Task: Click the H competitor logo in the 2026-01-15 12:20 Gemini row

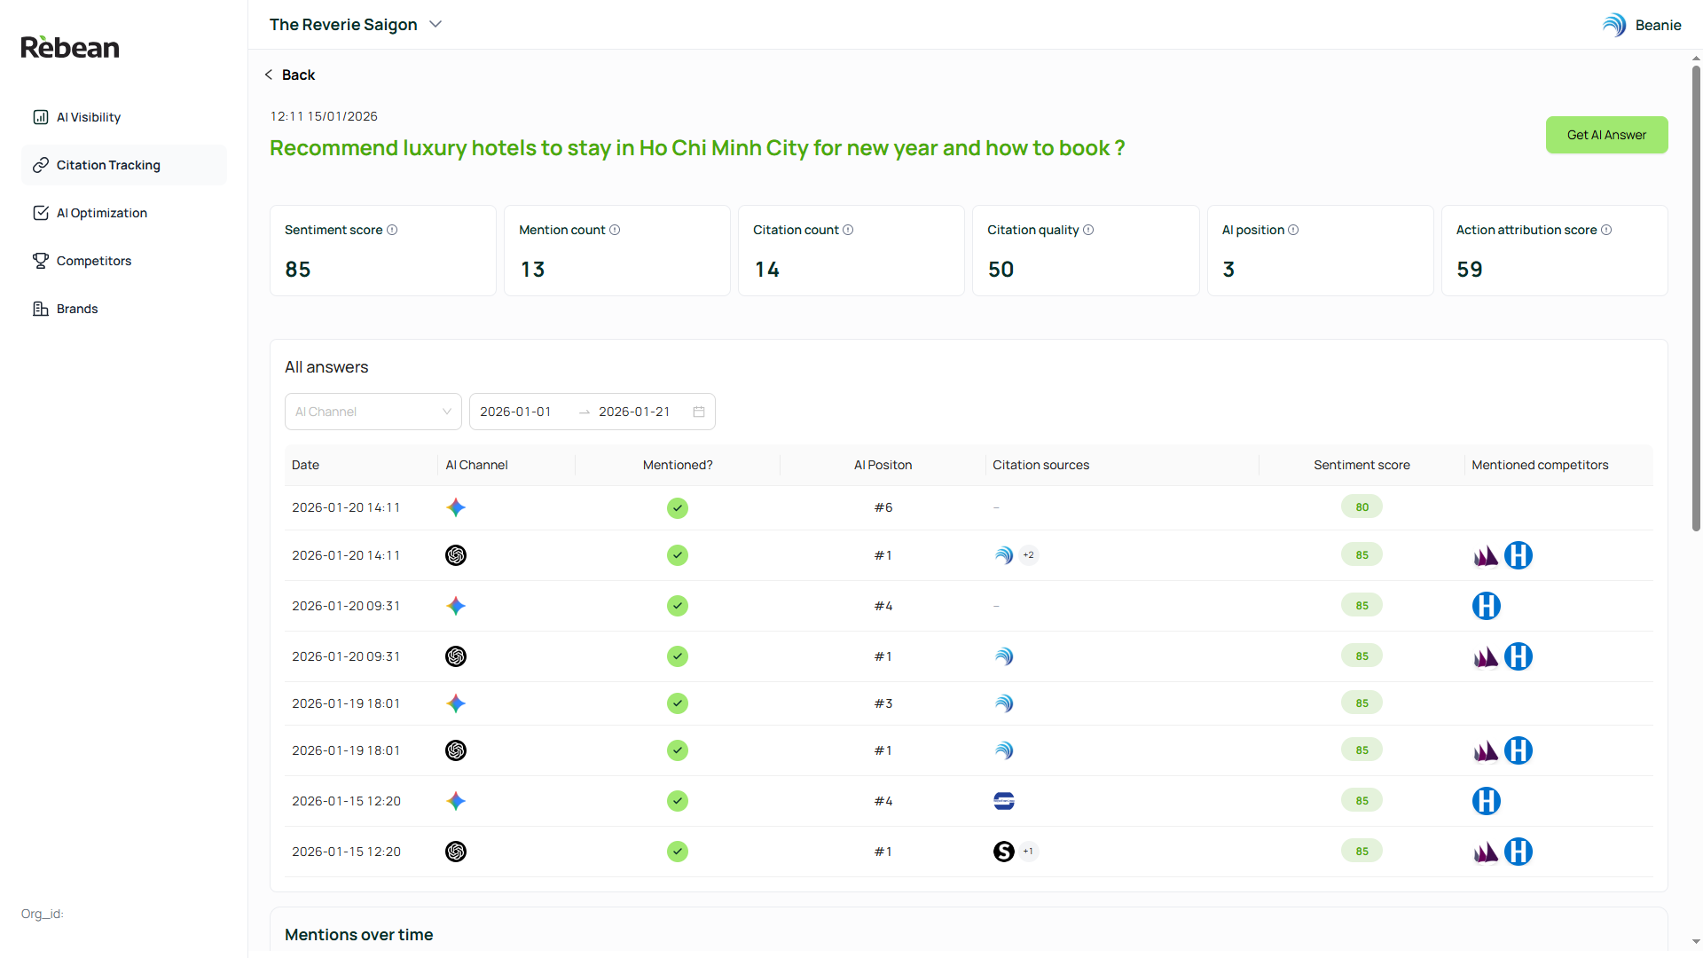Action: [x=1487, y=801]
